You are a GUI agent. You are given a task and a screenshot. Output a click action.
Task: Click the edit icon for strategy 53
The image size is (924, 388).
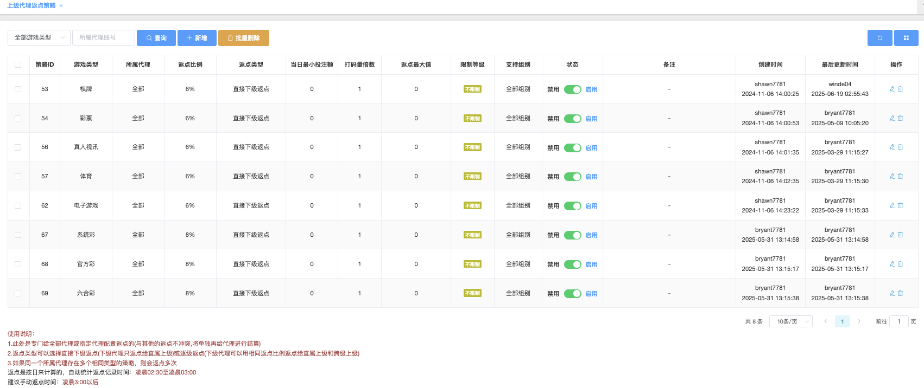point(892,89)
